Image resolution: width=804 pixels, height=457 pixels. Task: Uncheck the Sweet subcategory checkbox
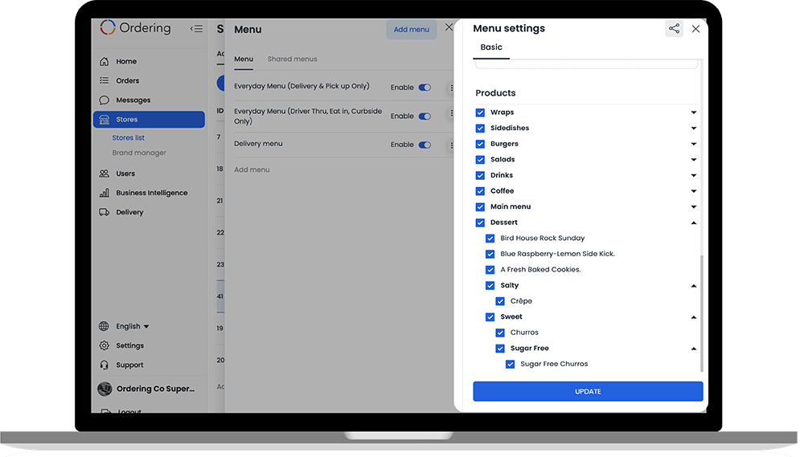coord(490,317)
